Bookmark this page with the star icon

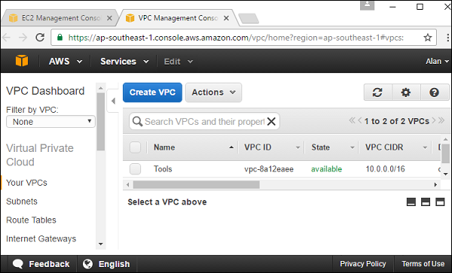pos(428,38)
